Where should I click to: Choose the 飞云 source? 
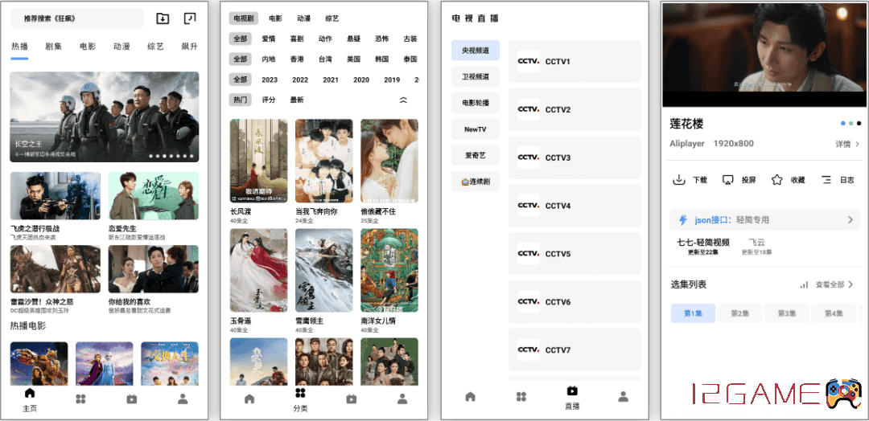pyautogui.click(x=756, y=246)
